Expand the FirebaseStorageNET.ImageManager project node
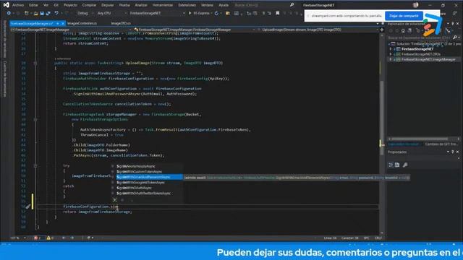This screenshot has width=463, height=260. tap(391, 59)
